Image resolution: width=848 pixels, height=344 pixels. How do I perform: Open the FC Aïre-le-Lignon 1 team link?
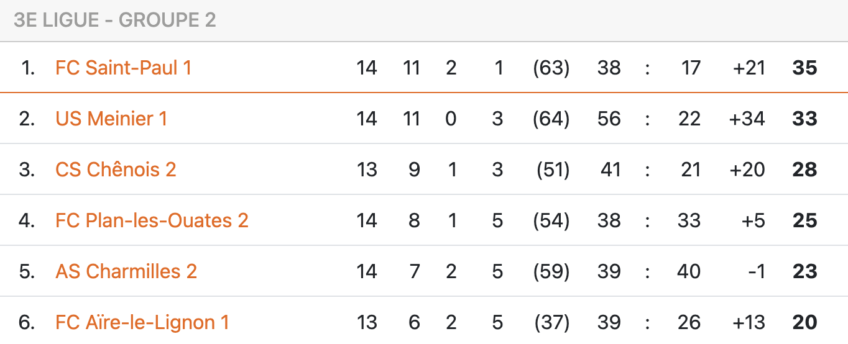[142, 322]
